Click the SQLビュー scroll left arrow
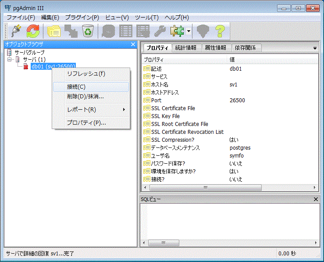Screen dimensions: 324x262 [x=144, y=243]
